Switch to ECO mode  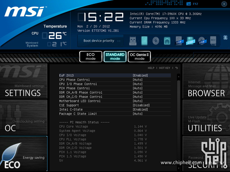pyautogui.click(x=91, y=57)
